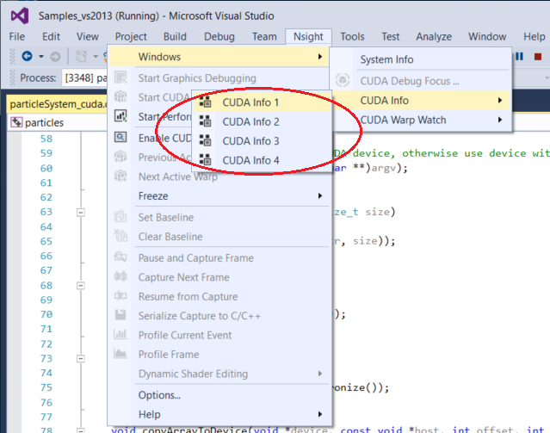Click the CUDA Info 4 window icon
The height and width of the screenshot is (433, 550).
coord(205,159)
